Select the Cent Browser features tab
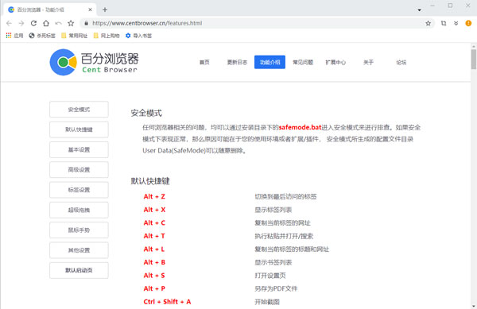The image size is (477, 309). point(50,10)
